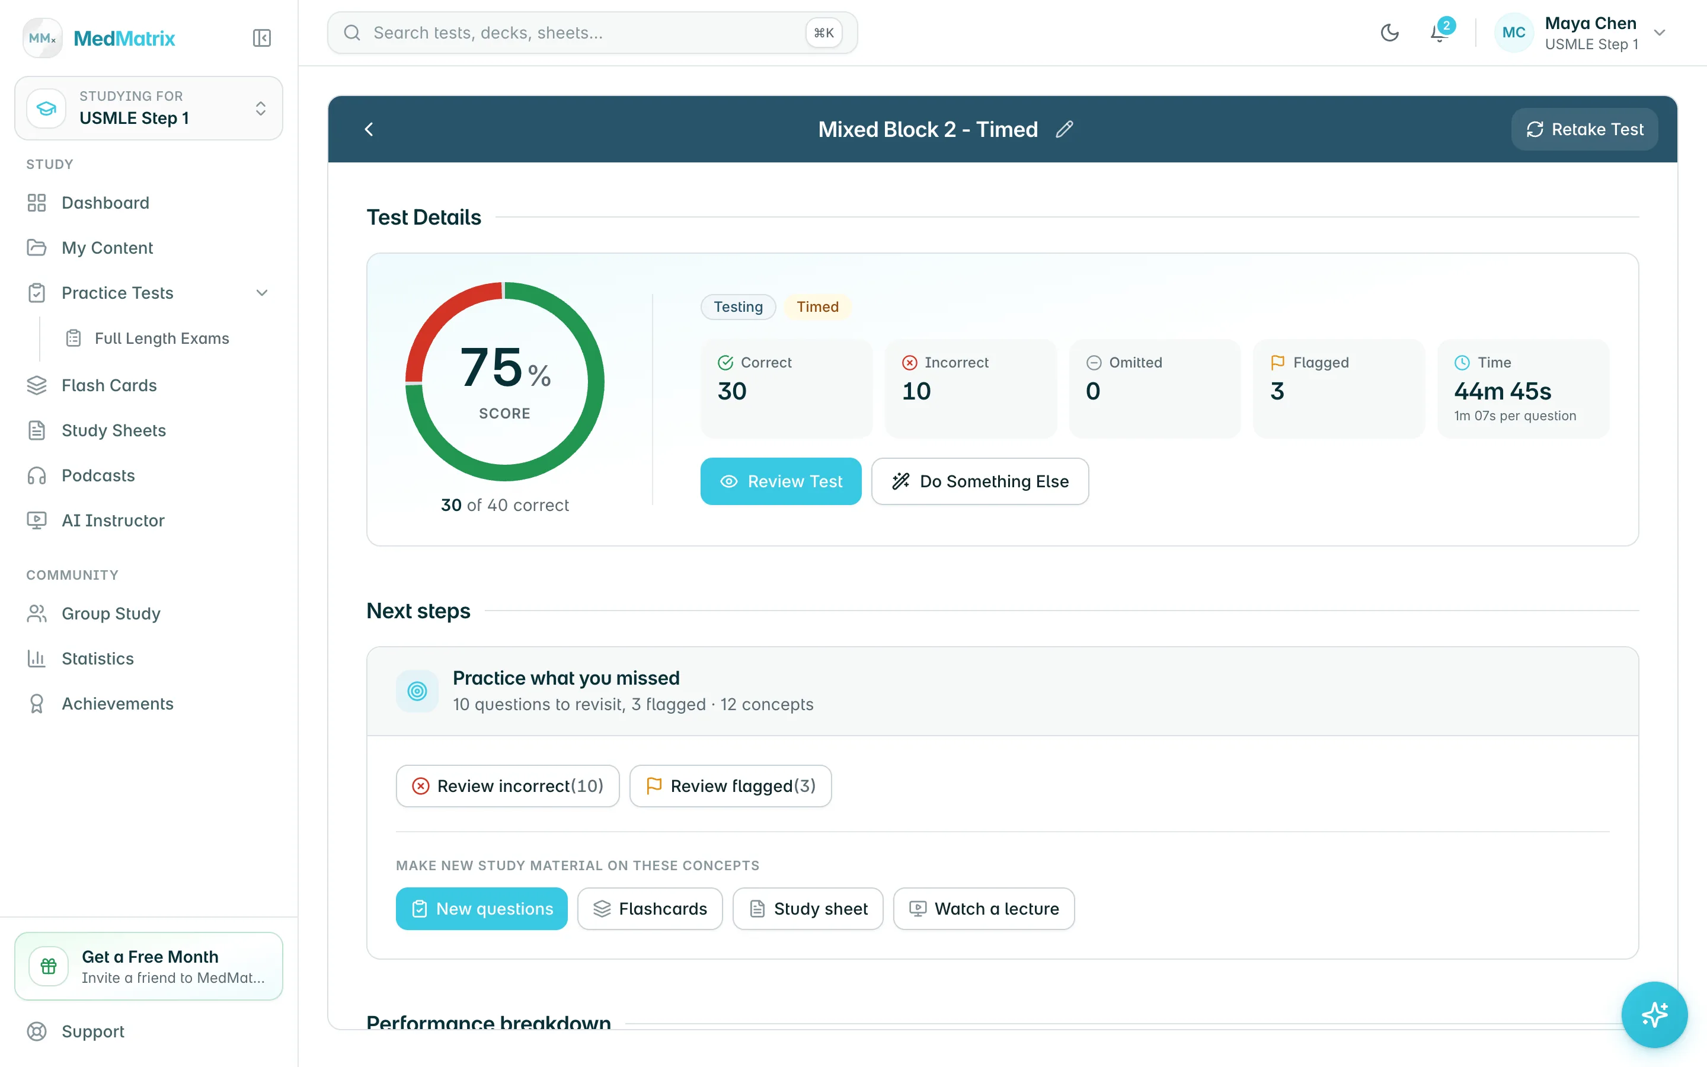Open My Content in sidebar
Viewport: 1707px width, 1067px height.
point(149,248)
